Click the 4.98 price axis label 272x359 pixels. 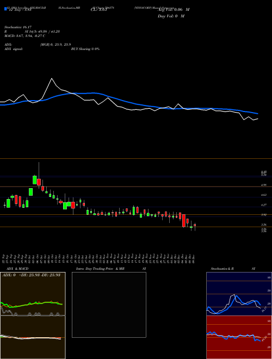coord(264,185)
